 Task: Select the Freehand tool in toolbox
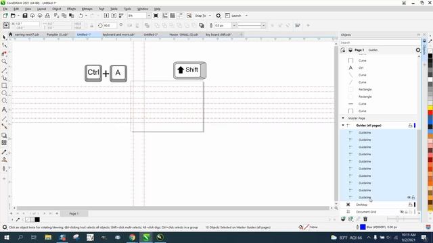(4, 70)
